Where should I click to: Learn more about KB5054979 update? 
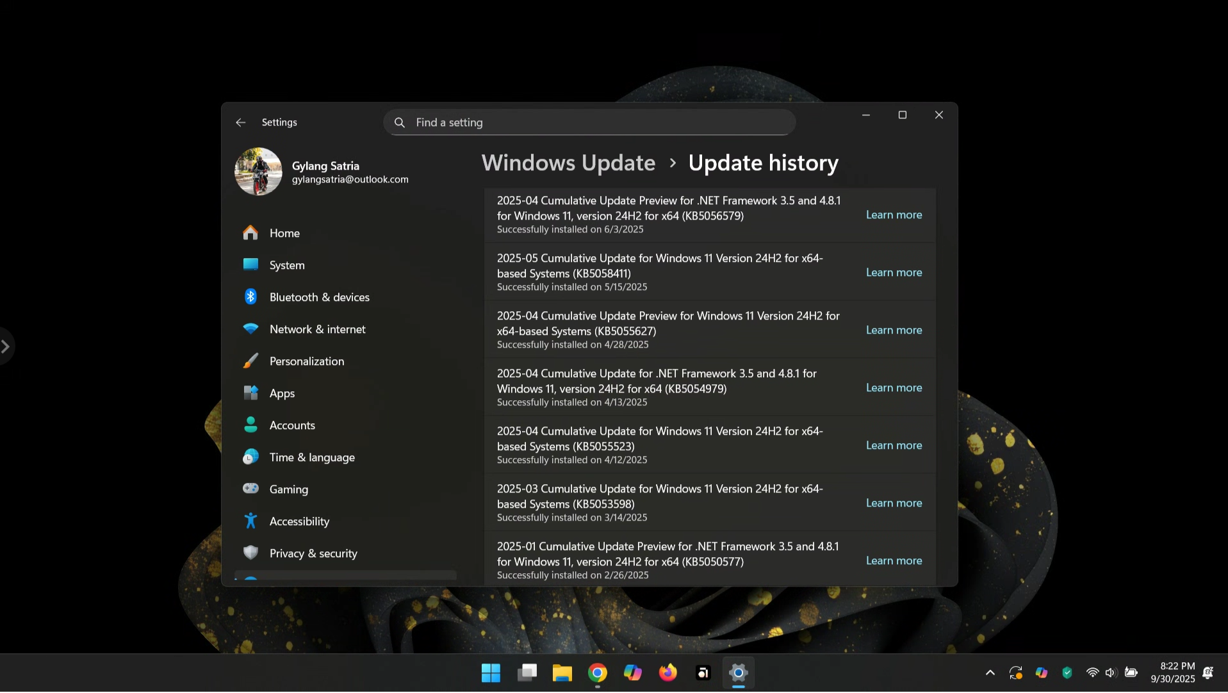[894, 388]
